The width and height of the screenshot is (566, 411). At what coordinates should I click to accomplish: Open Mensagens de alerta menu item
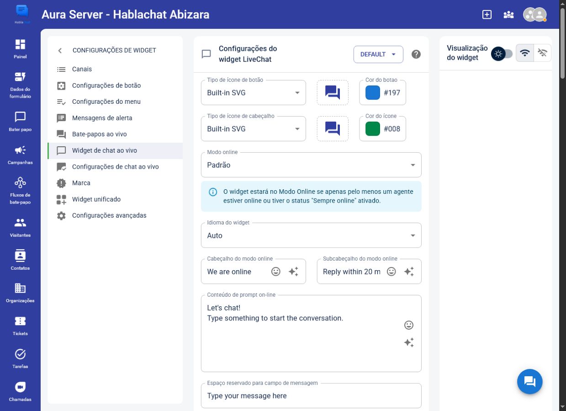[115, 118]
